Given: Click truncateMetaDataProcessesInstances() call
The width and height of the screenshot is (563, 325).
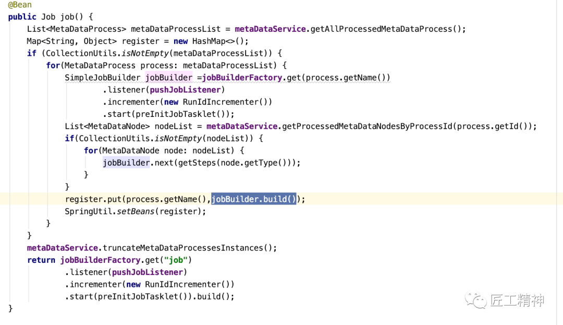Looking at the screenshot, I should pyautogui.click(x=188, y=248).
